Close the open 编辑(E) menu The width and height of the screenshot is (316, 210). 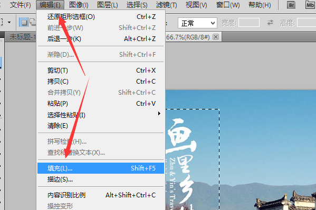pos(50,5)
